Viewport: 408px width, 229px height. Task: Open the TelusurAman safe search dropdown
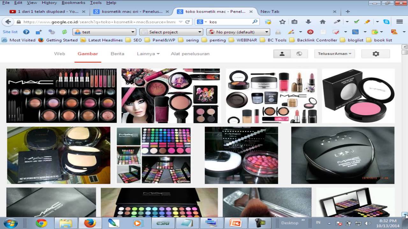pos(334,54)
